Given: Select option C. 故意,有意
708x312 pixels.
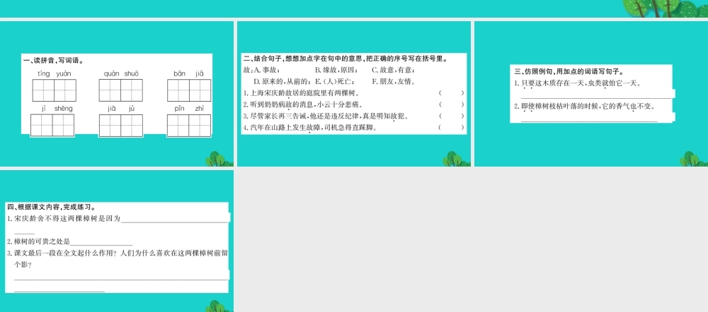Looking at the screenshot, I should tap(393, 70).
